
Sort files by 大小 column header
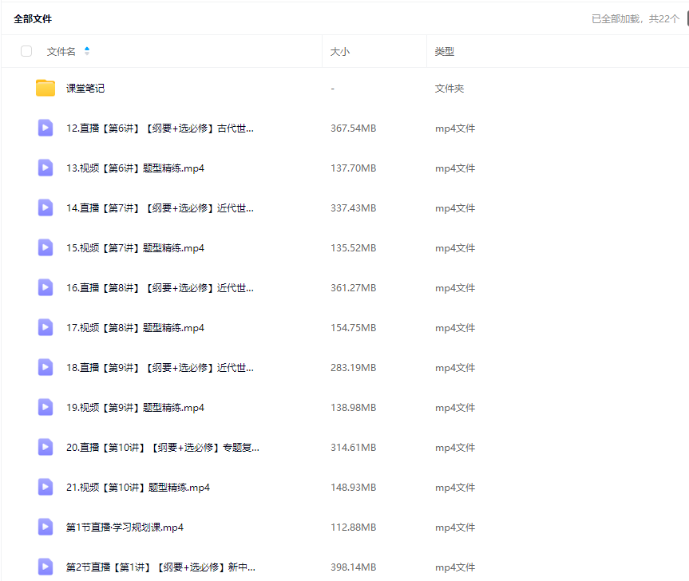click(x=340, y=51)
